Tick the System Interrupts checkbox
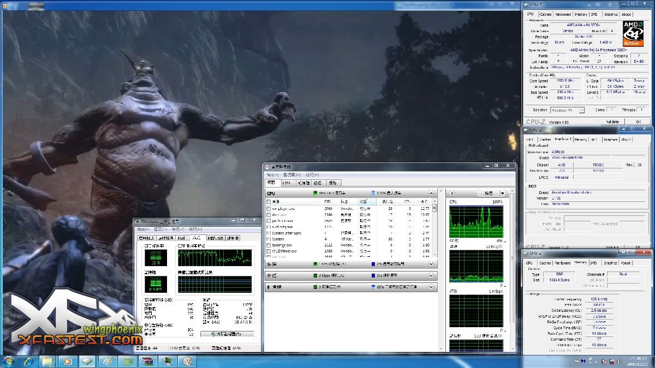Screen dimensions: 655x368 point(268,233)
